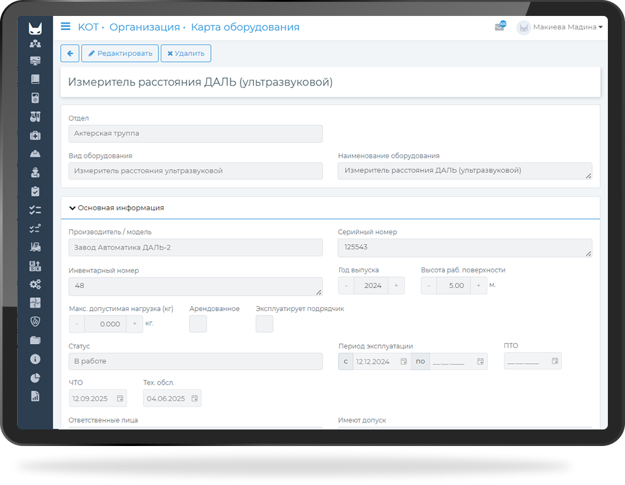Decrease the Год выпуска value
Viewport: 625px width, 485px height.
point(346,286)
